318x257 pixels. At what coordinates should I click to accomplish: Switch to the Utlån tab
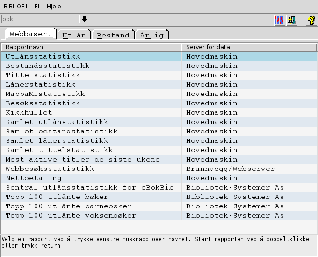tap(75, 35)
